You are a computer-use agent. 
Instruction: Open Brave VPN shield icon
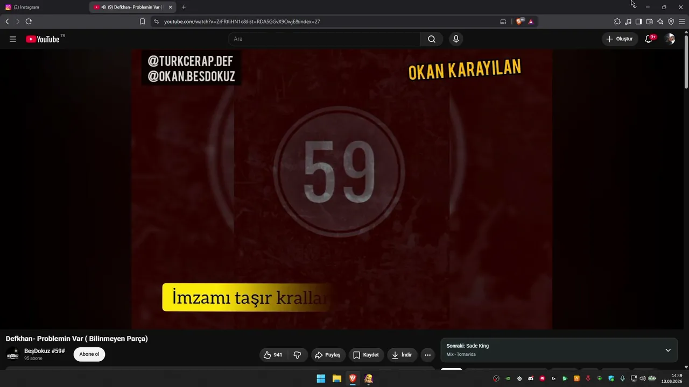(671, 21)
